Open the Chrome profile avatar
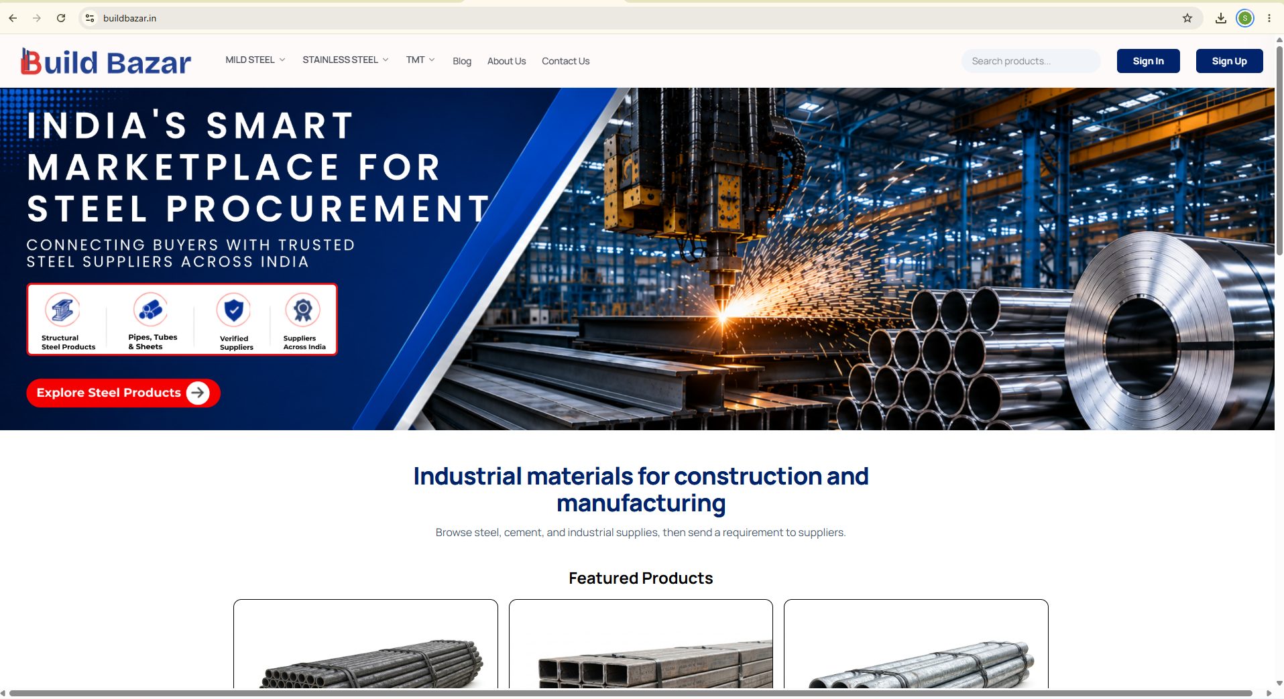This screenshot has height=699, width=1284. [x=1245, y=18]
